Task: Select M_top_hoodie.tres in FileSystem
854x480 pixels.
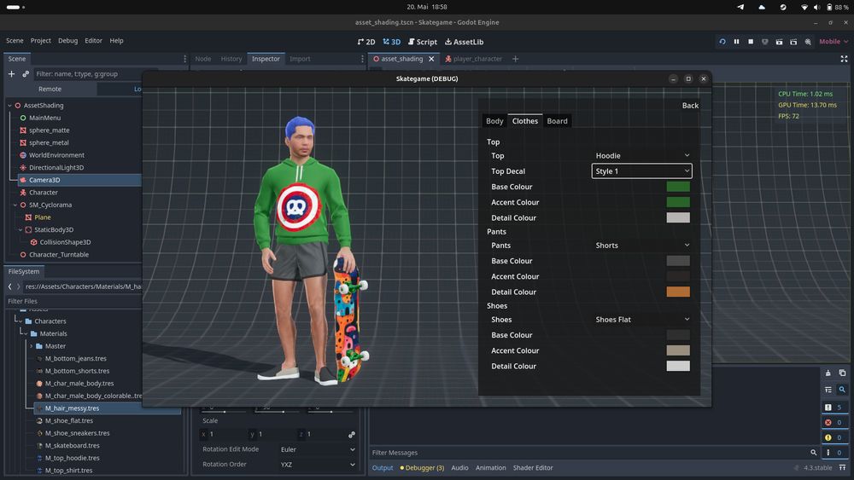Action: pyautogui.click(x=72, y=458)
